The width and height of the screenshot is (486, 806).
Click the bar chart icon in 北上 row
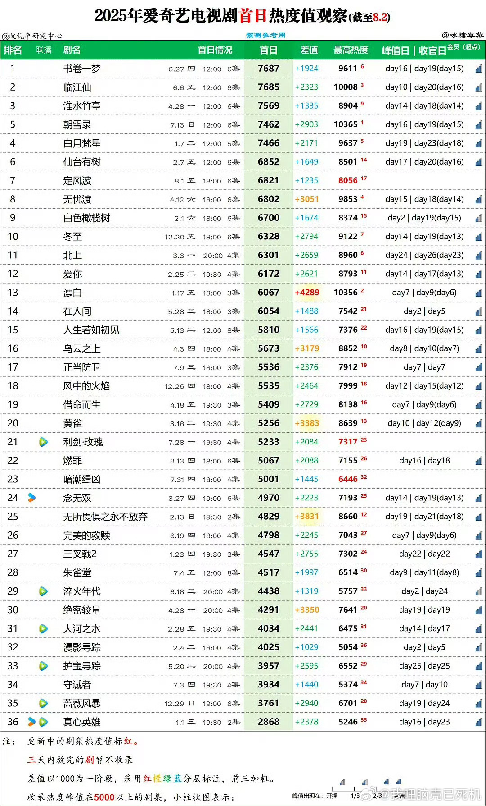(479, 255)
